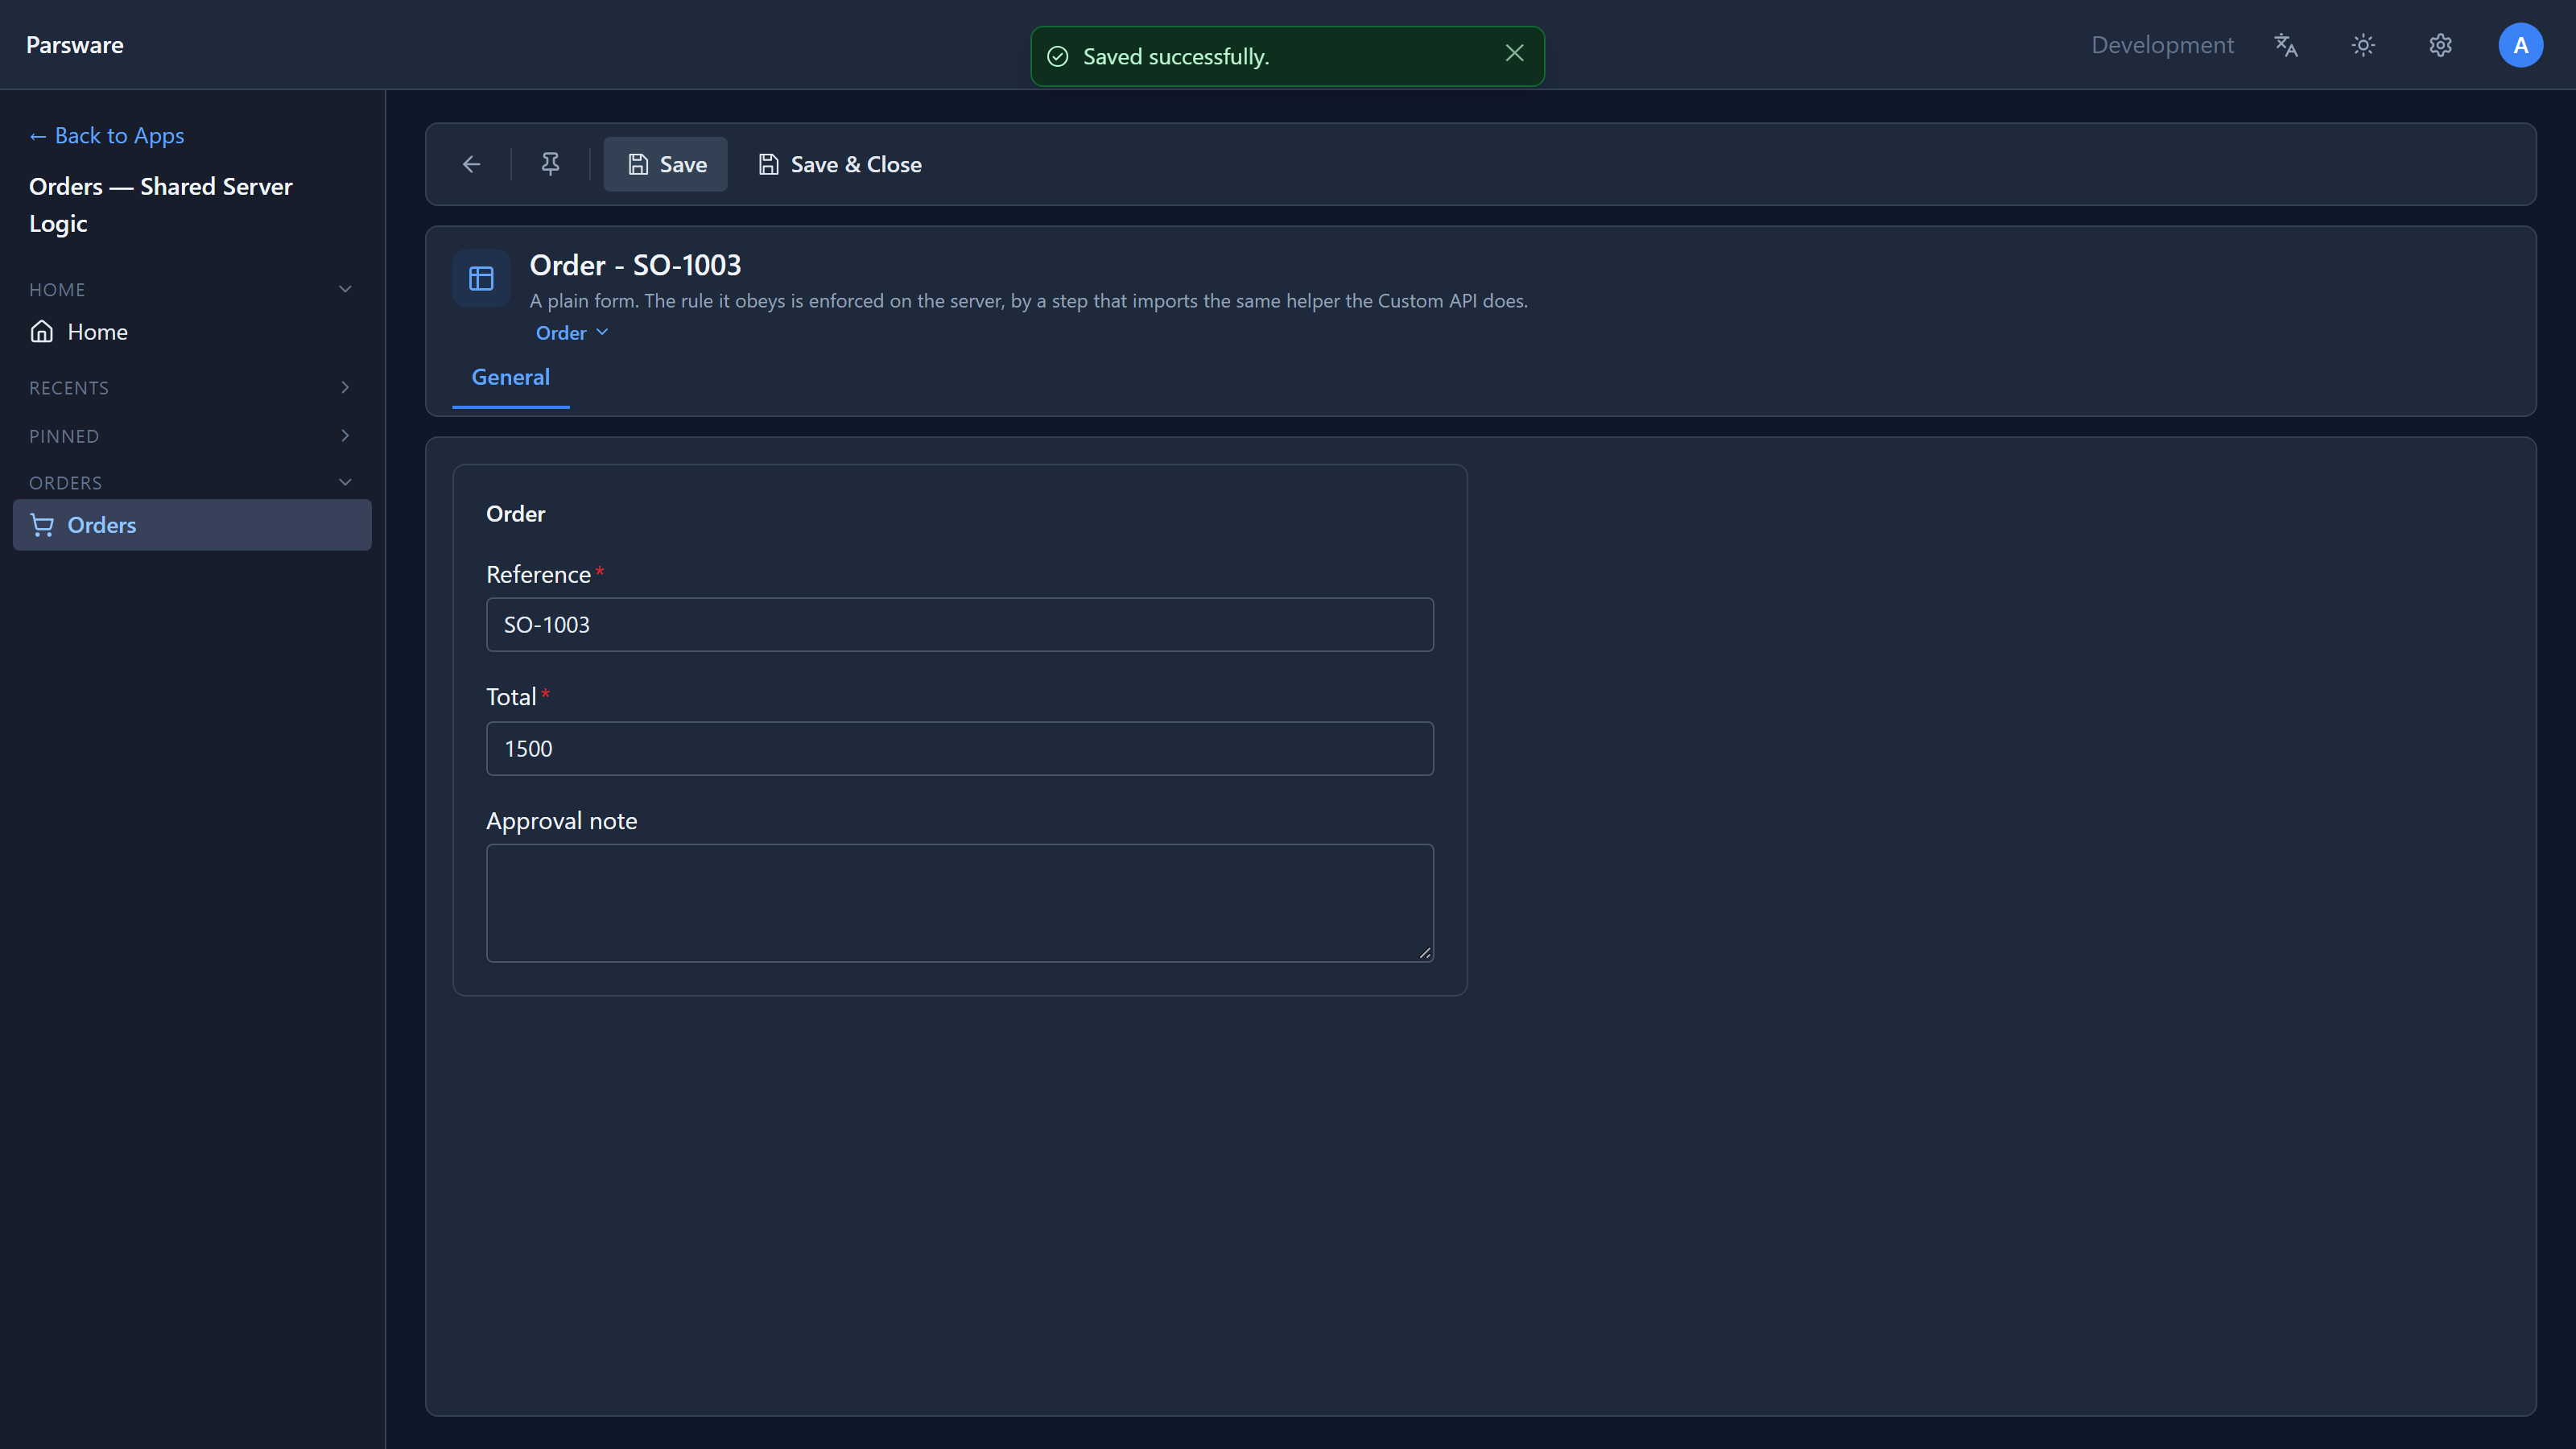Switch to the General tab

pyautogui.click(x=511, y=378)
